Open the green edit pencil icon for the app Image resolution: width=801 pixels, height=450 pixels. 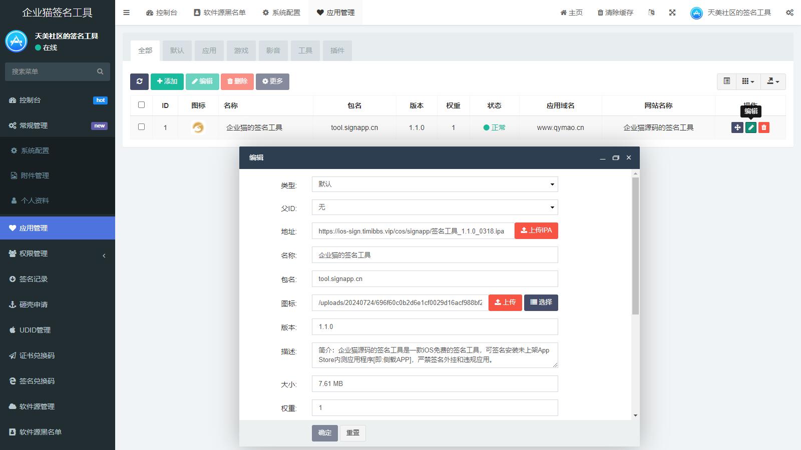pos(750,127)
